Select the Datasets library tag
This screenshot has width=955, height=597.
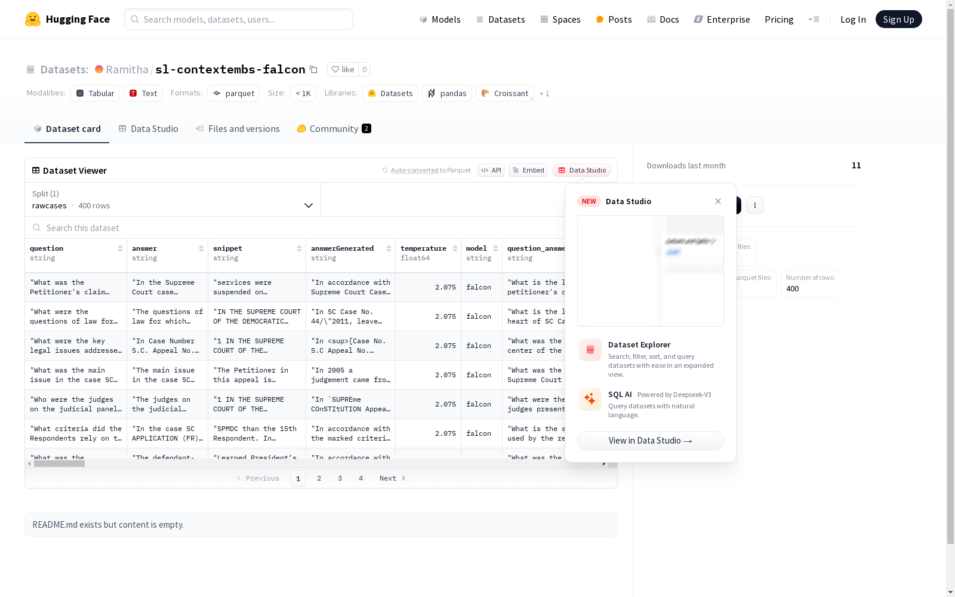click(x=390, y=93)
